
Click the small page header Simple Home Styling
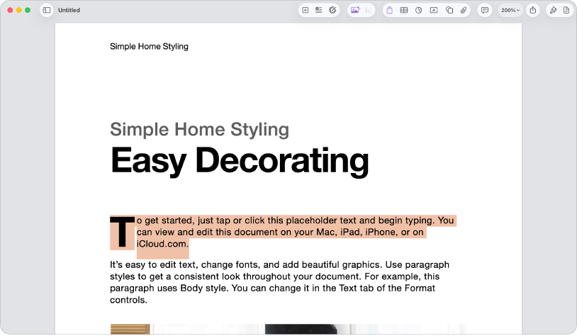[x=149, y=47]
